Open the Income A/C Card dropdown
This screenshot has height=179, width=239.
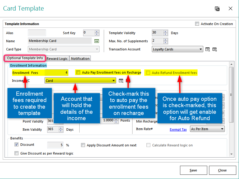click(80, 81)
